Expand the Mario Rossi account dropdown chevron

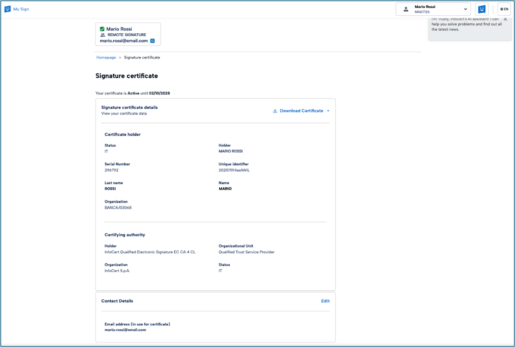(466, 9)
